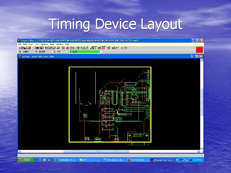Open the Help menu
Viewport: 231px width, 173px height.
click(67, 44)
